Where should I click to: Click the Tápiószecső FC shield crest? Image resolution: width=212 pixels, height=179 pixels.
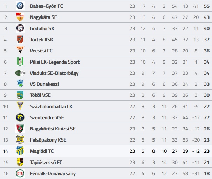point(20,162)
